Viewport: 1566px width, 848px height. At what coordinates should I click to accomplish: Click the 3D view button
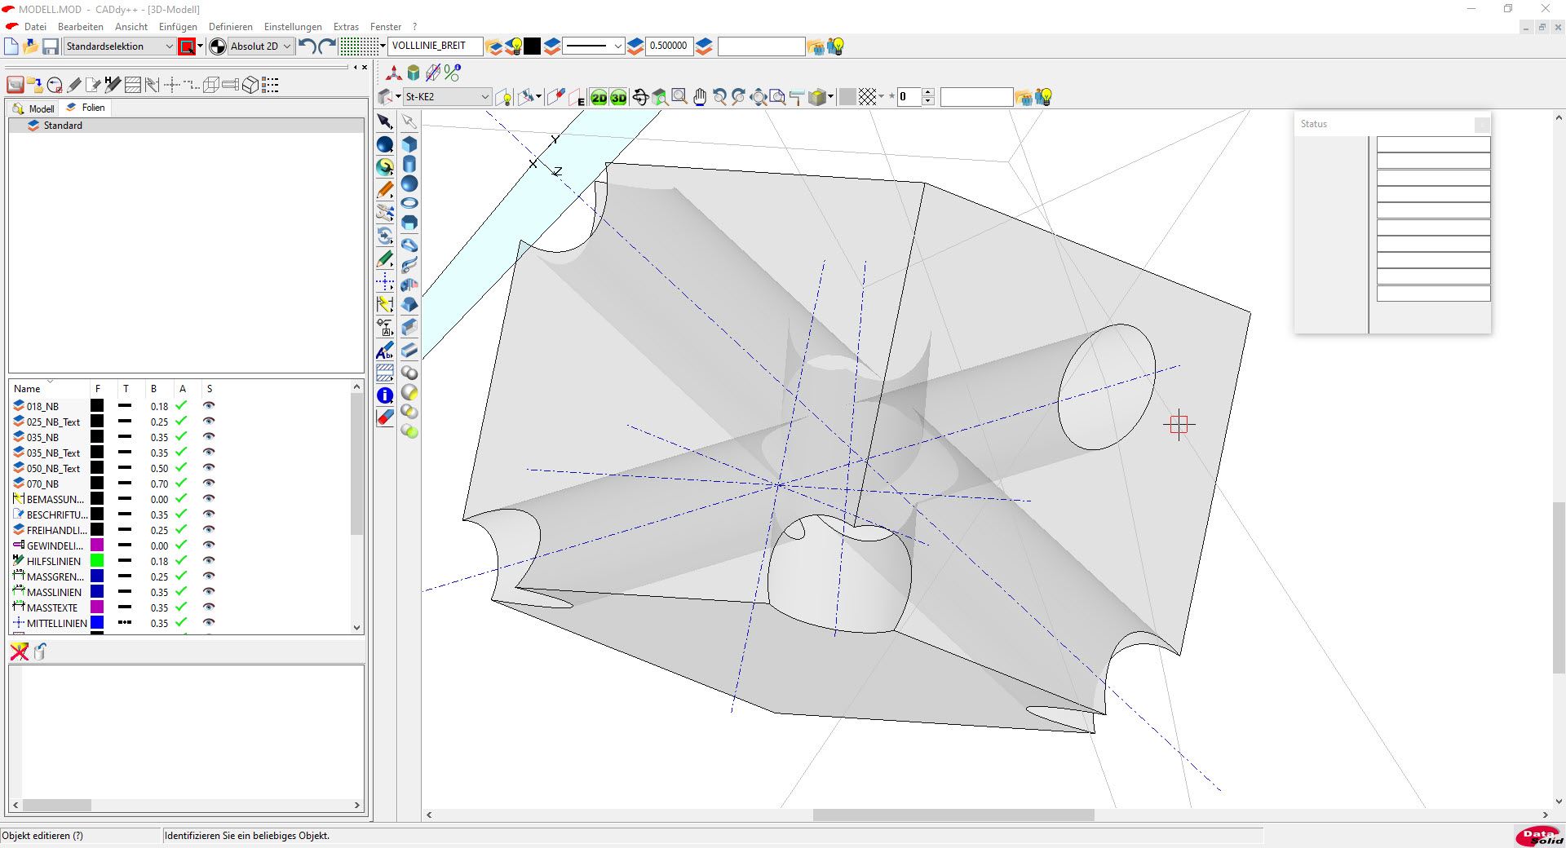(x=618, y=98)
